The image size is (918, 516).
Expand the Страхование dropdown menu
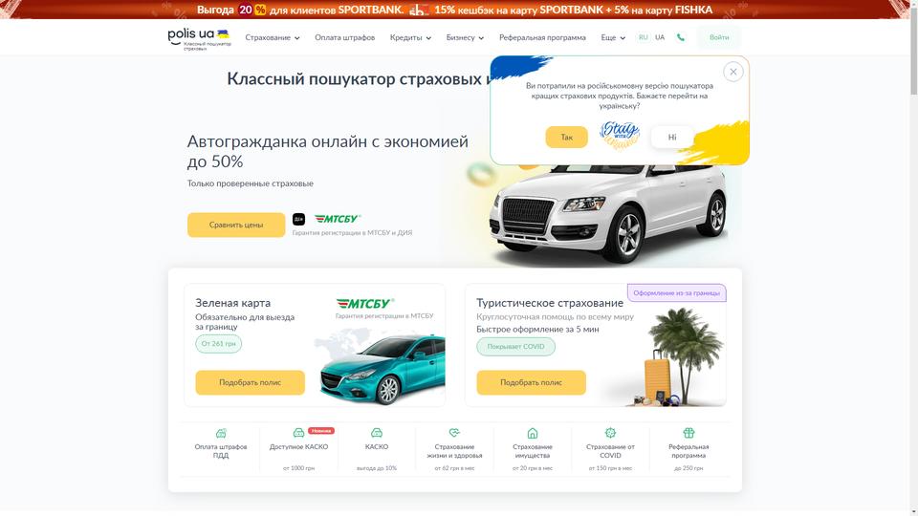(273, 37)
